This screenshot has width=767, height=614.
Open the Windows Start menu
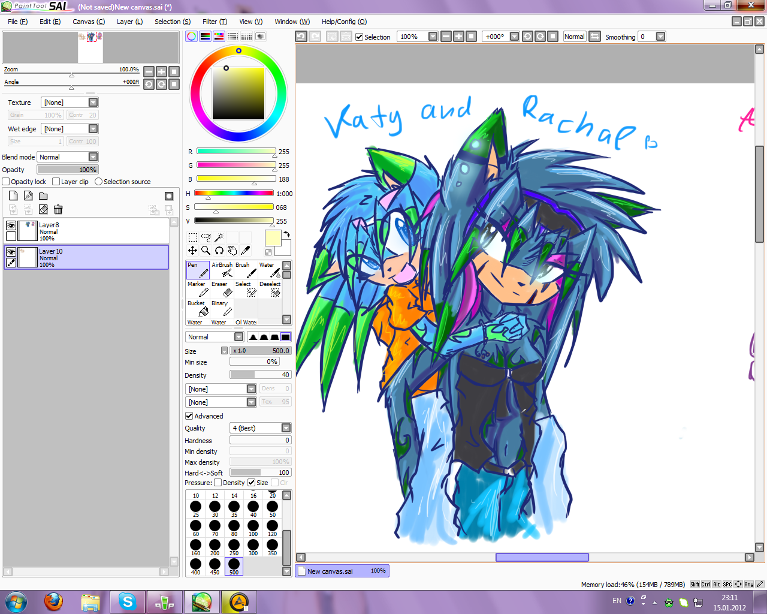click(x=16, y=601)
